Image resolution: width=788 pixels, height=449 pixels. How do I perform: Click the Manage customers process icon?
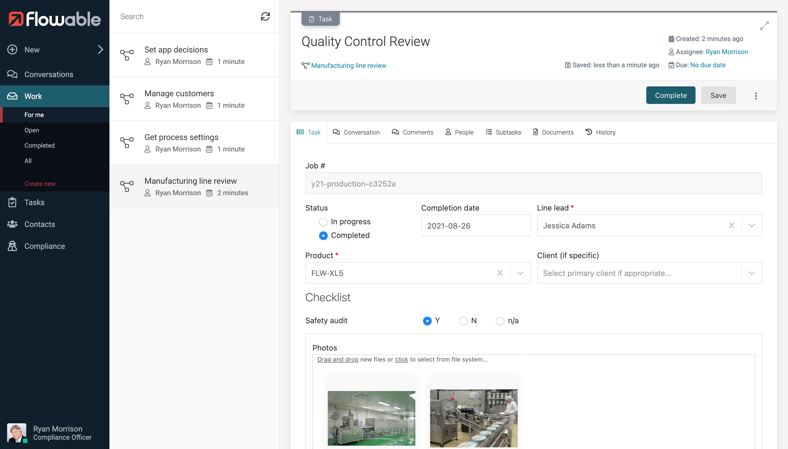127,99
